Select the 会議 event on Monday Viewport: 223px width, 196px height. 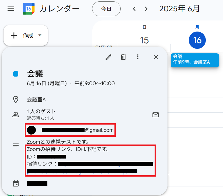pyautogui.click(x=195, y=60)
